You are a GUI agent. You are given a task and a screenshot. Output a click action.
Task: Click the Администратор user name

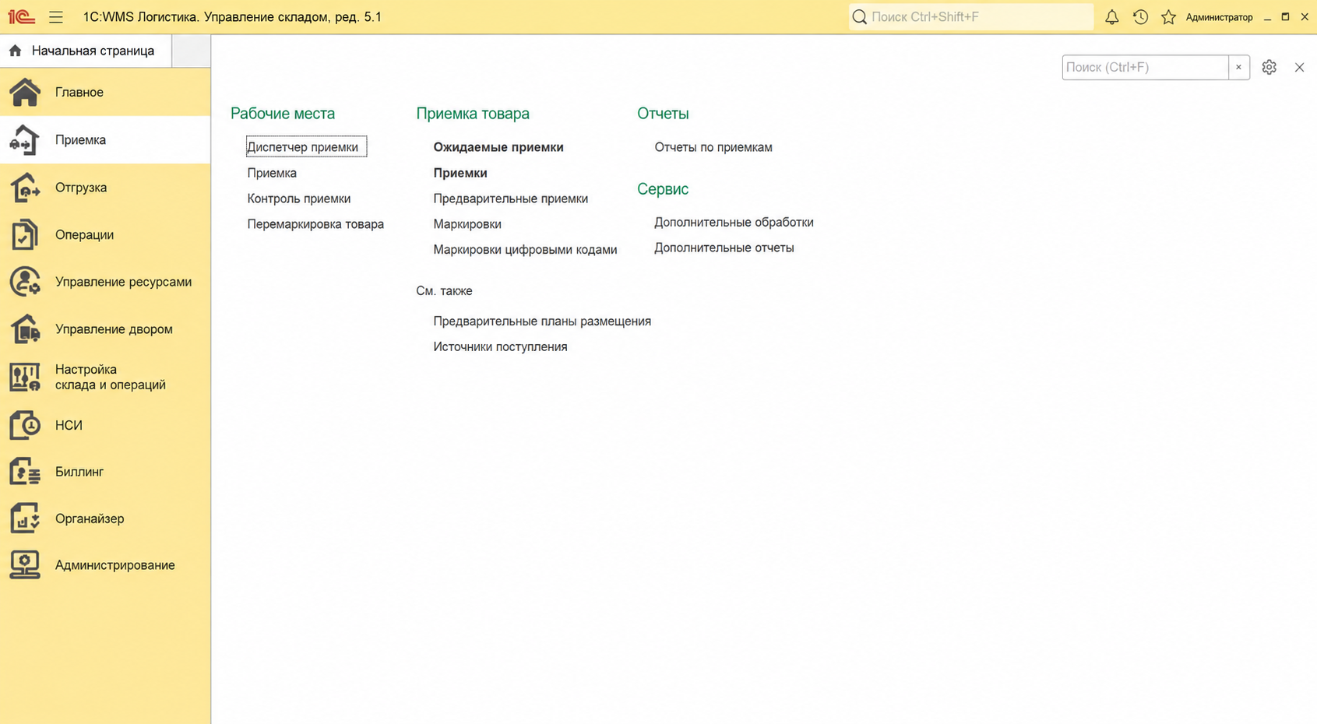1219,17
